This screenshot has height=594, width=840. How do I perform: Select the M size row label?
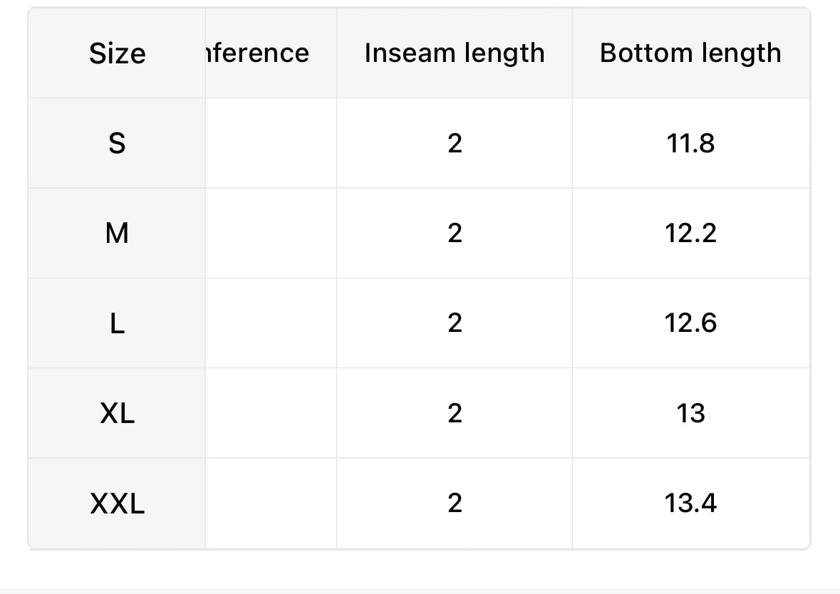point(118,234)
